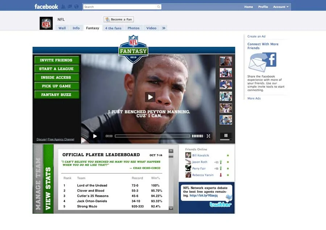Select the fourth video thumbnail
Image resolution: width=326 pixels, height=230 pixels.
226,96
